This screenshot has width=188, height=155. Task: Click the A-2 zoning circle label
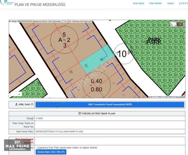[64, 40]
